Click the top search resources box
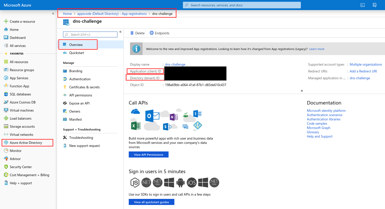The width and height of the screenshot is (385, 209). point(242,5)
